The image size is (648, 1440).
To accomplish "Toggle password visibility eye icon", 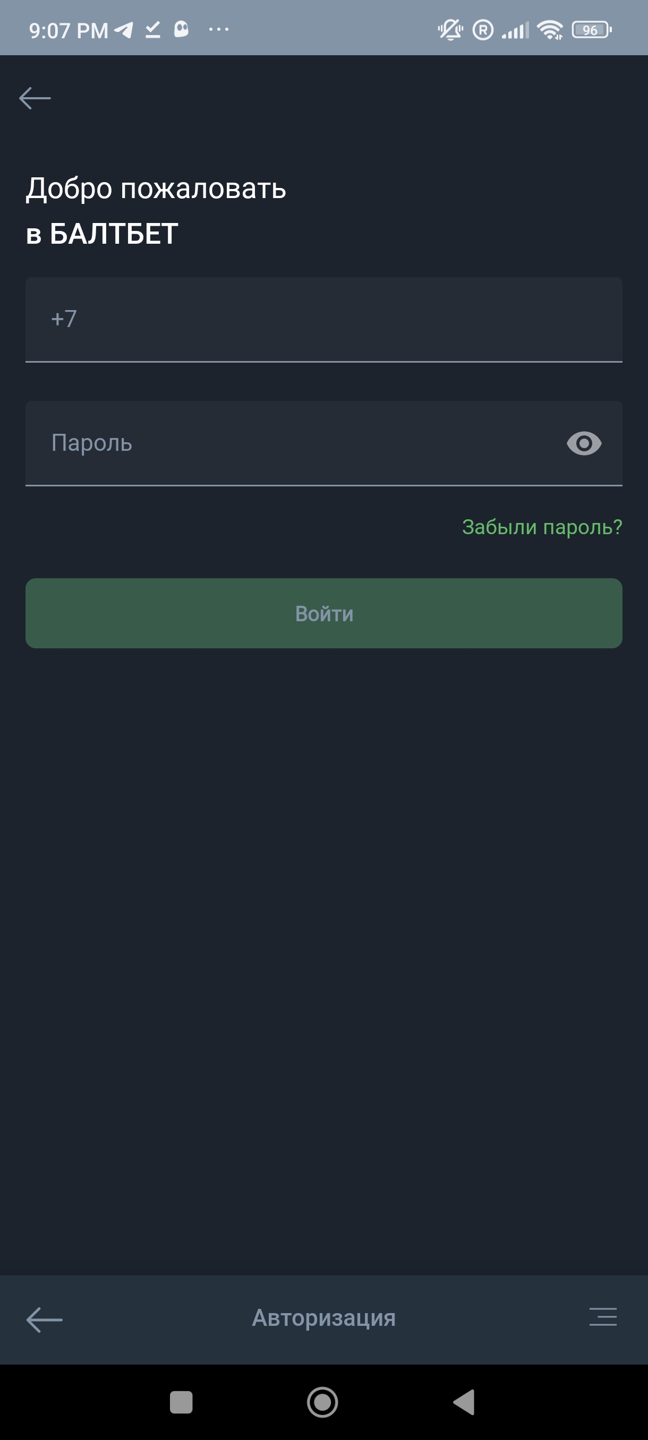I will pyautogui.click(x=584, y=444).
